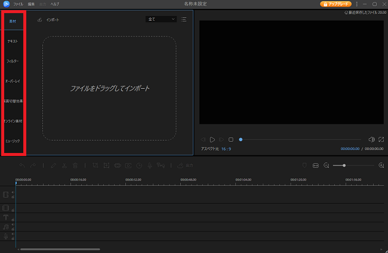
Task: Mute the music track speaker toggle
Action: (13, 224)
